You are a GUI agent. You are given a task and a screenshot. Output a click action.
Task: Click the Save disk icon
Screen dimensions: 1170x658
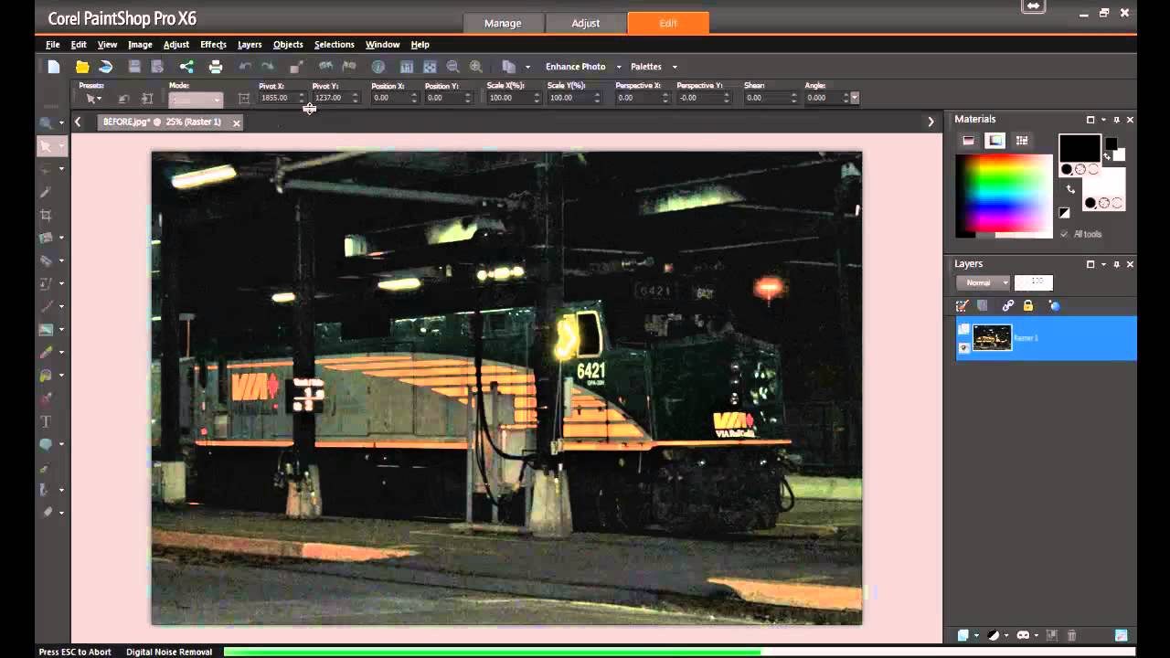[x=134, y=67]
